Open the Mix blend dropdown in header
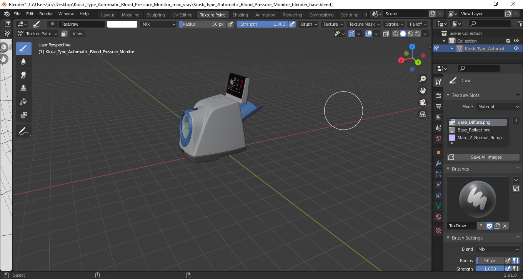Viewport: 523px width, 279px height. point(158,24)
